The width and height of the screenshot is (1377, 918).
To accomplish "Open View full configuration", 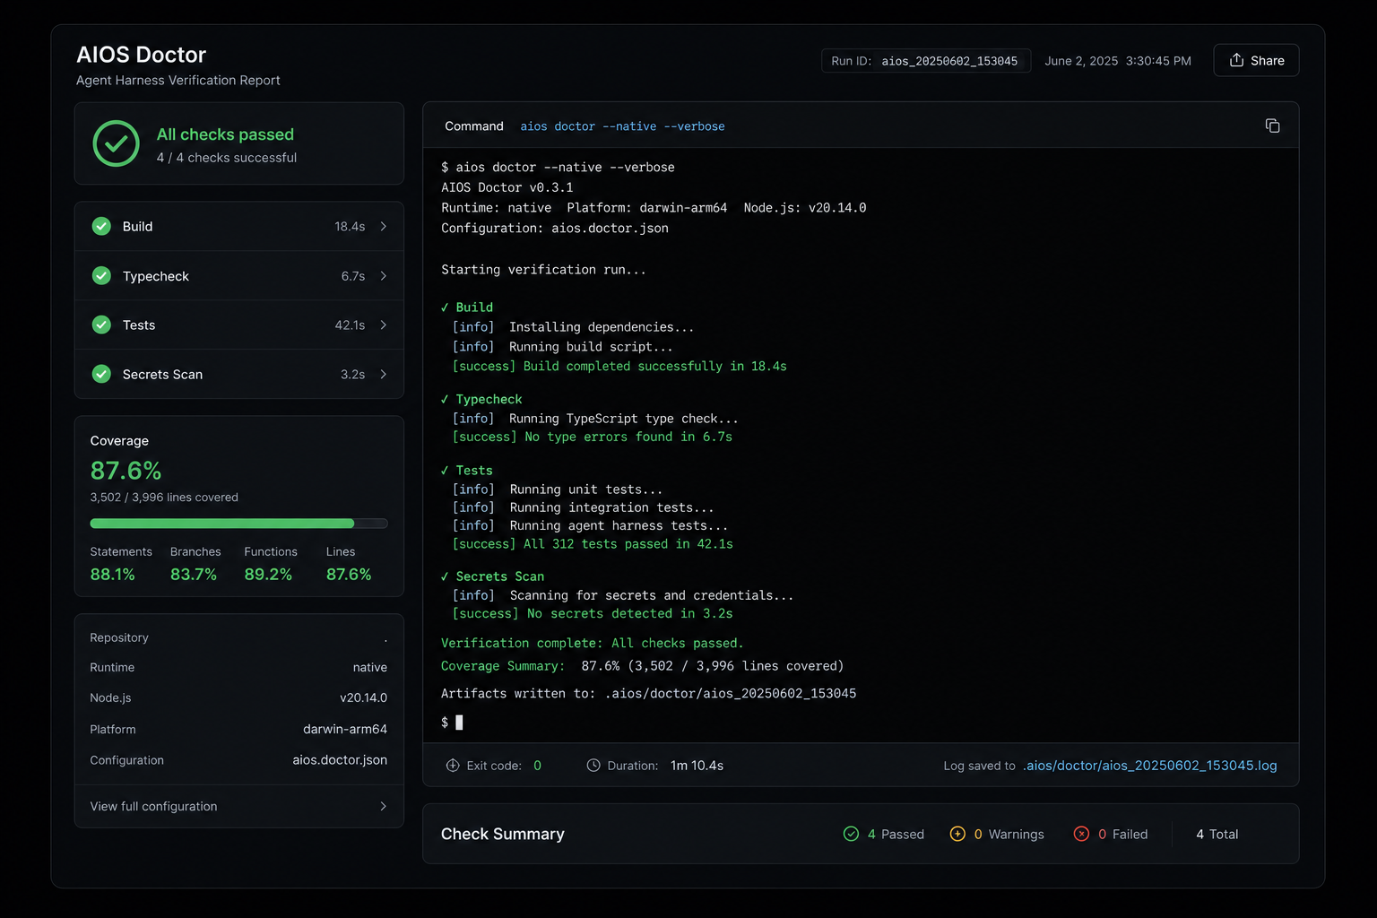I will (x=239, y=806).
